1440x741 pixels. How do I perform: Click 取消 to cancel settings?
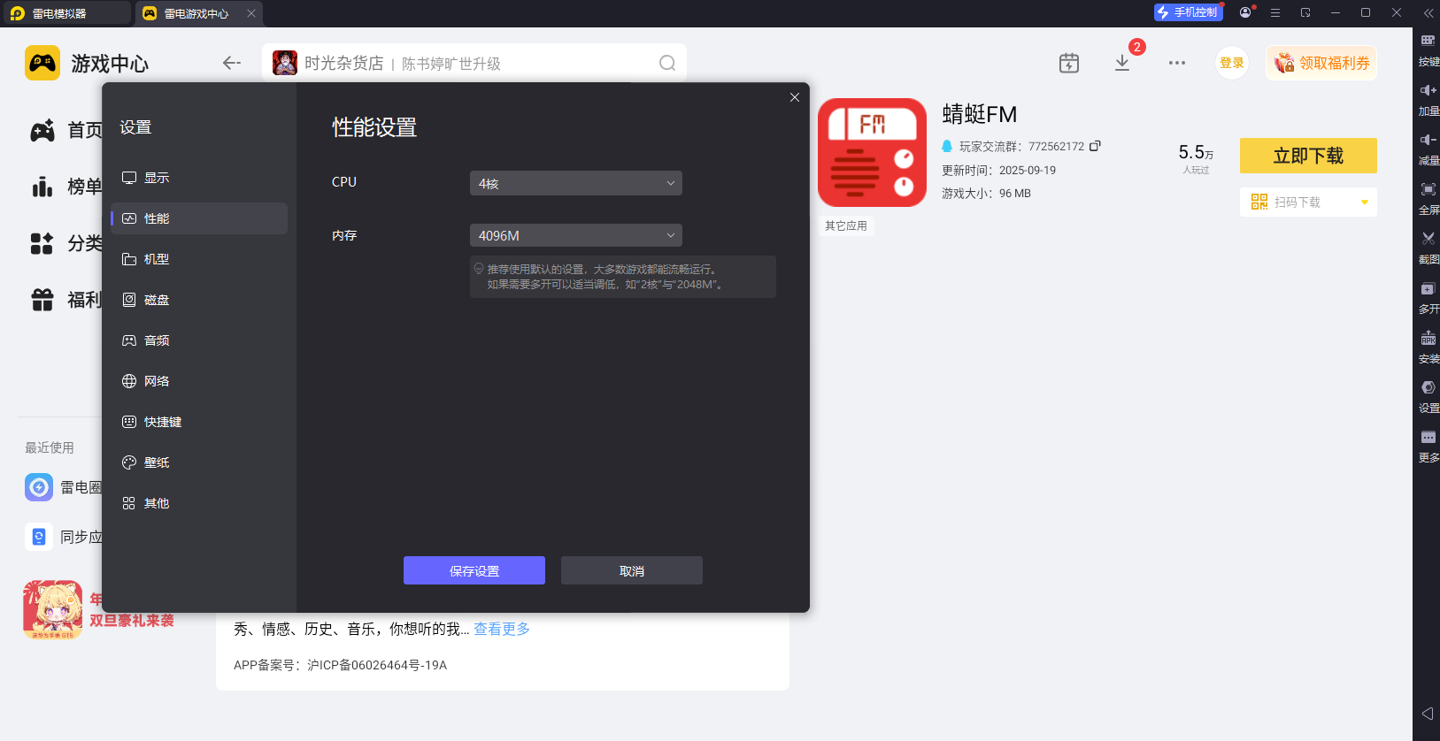click(632, 570)
